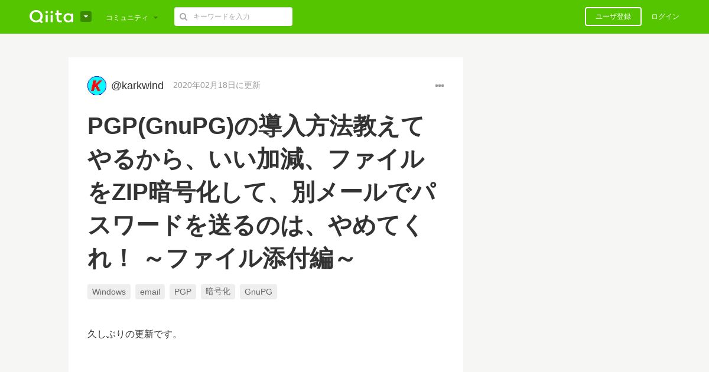Focus the キーワードを入力 search field
This screenshot has width=709, height=372.
[233, 17]
